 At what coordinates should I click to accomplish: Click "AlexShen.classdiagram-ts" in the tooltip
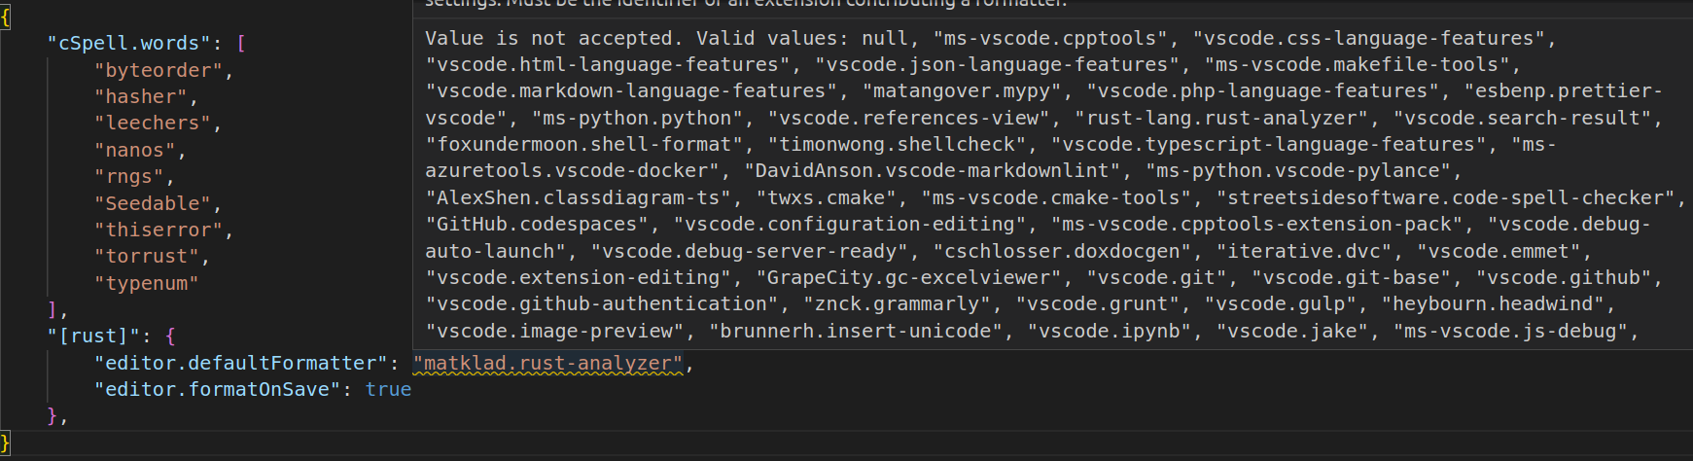[x=579, y=197]
